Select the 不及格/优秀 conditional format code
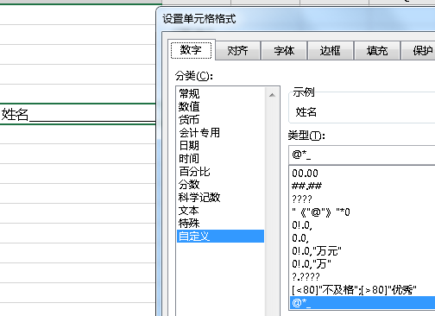435x316 pixels. tap(362, 290)
